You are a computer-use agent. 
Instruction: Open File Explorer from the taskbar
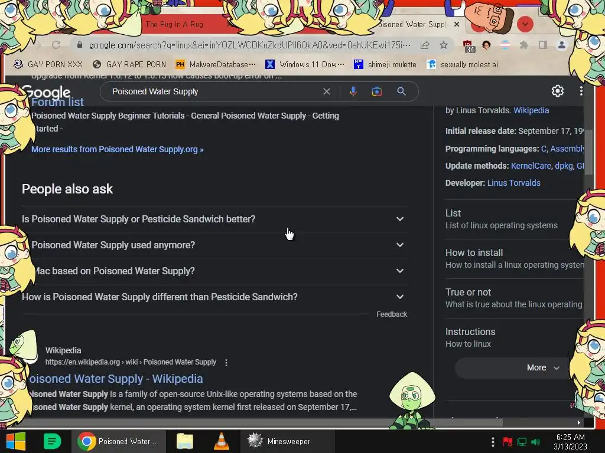[x=185, y=441]
